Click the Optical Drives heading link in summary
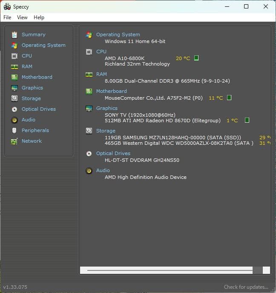This screenshot has height=293, width=276. (x=113, y=153)
